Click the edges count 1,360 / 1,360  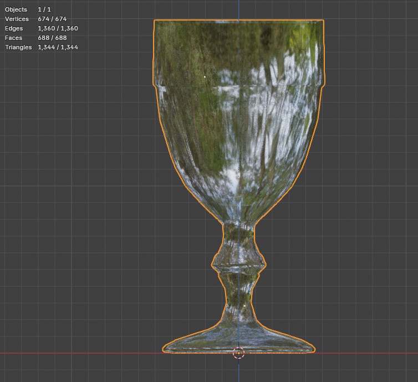pos(58,28)
